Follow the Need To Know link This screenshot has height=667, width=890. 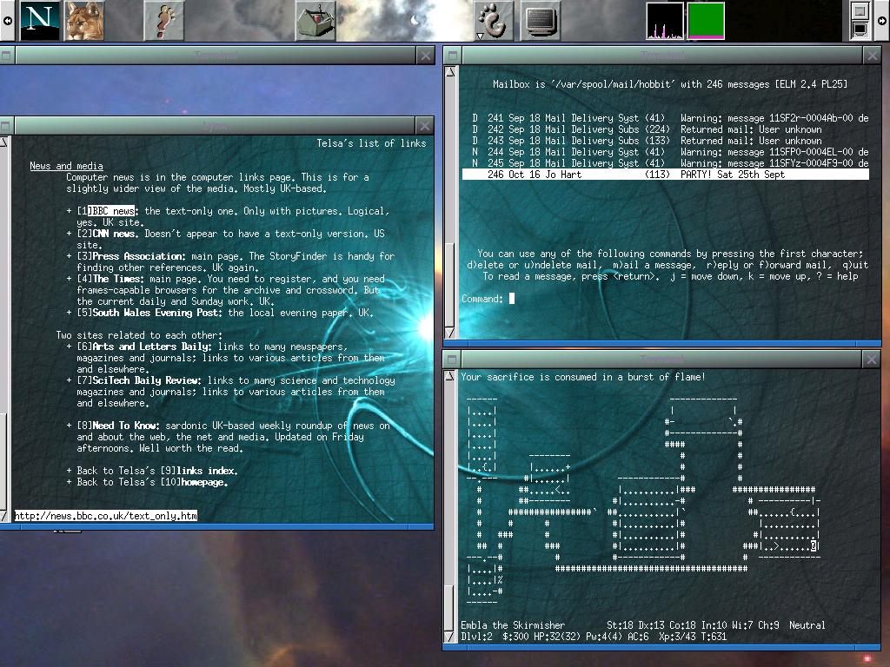pyautogui.click(x=126, y=426)
